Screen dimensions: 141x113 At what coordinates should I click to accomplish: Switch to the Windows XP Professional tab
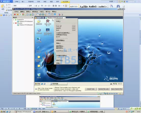[x=55, y=18]
